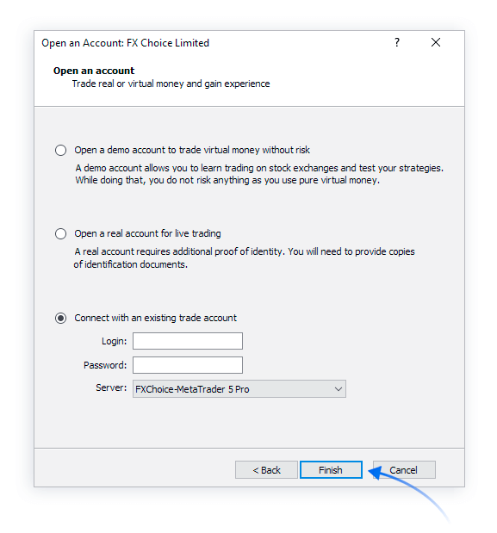
Task: Click the 'Open an account' bold heading
Action: [x=94, y=71]
